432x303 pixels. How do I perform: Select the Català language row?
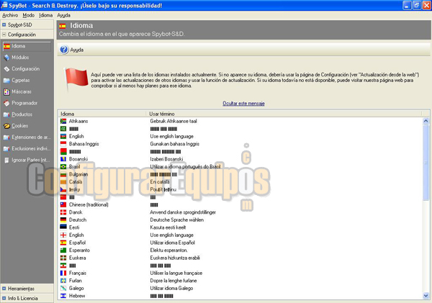240,182
